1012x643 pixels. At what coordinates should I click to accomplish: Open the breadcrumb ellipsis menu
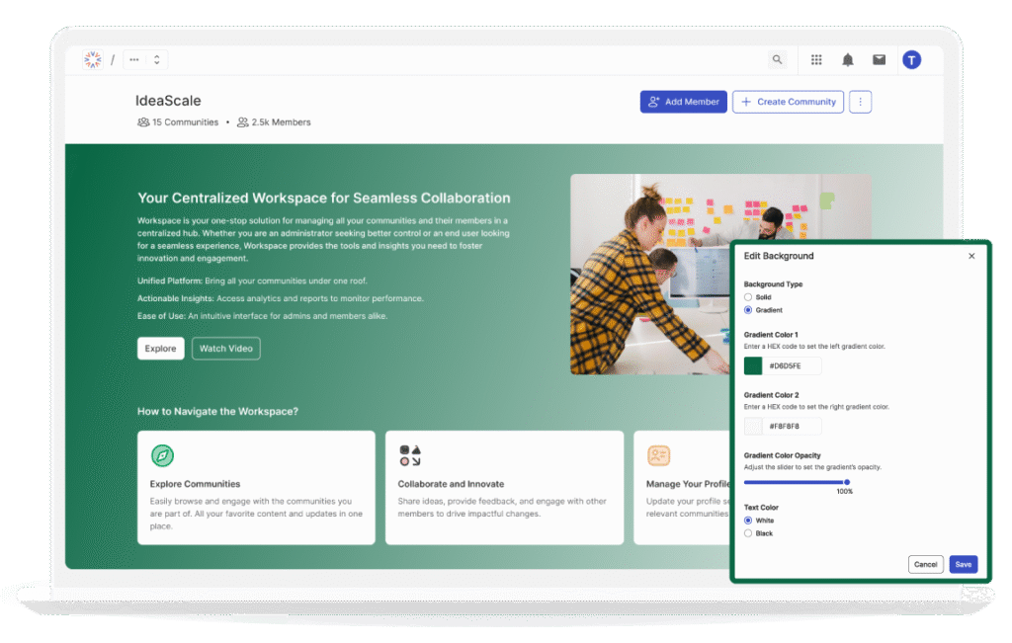tap(133, 59)
